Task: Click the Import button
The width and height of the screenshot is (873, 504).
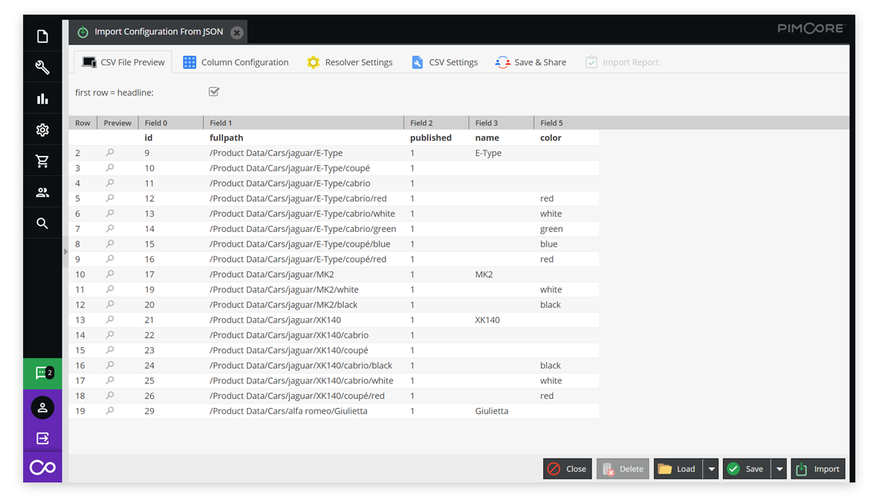Action: 818,468
